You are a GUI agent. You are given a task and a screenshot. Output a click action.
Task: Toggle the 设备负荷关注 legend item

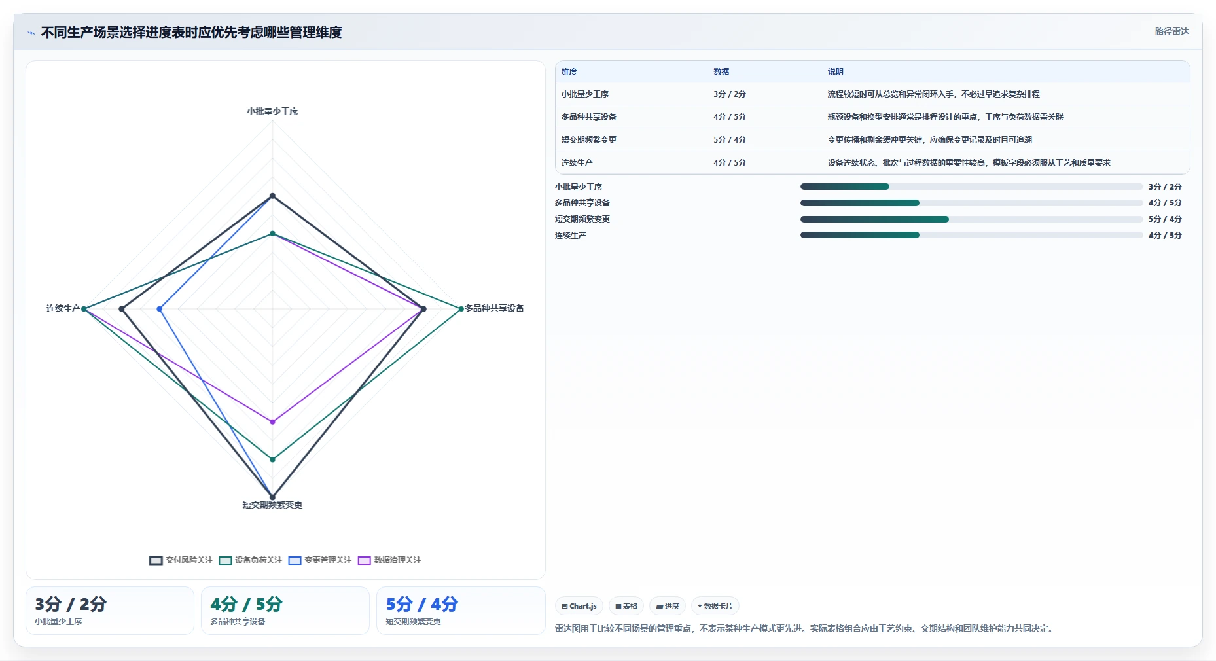(x=251, y=560)
